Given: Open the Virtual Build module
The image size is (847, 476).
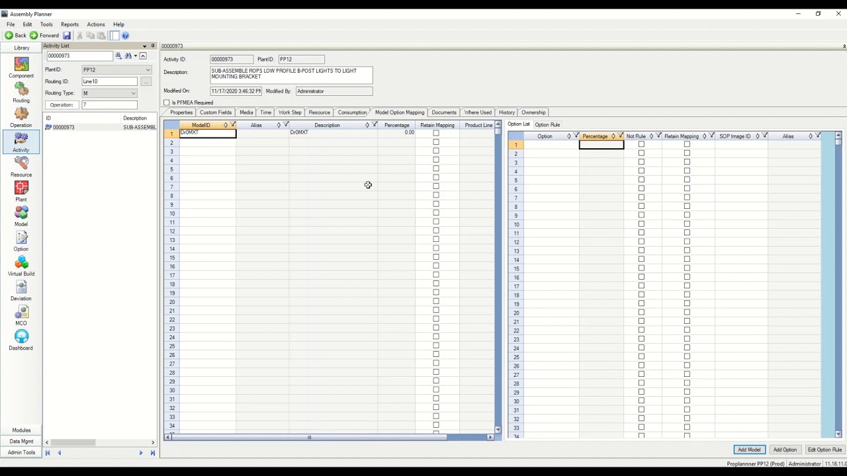Looking at the screenshot, I should point(21,265).
